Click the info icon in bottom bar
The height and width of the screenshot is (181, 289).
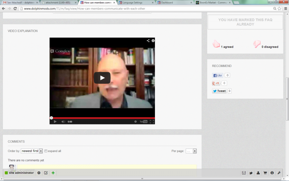click(272, 173)
